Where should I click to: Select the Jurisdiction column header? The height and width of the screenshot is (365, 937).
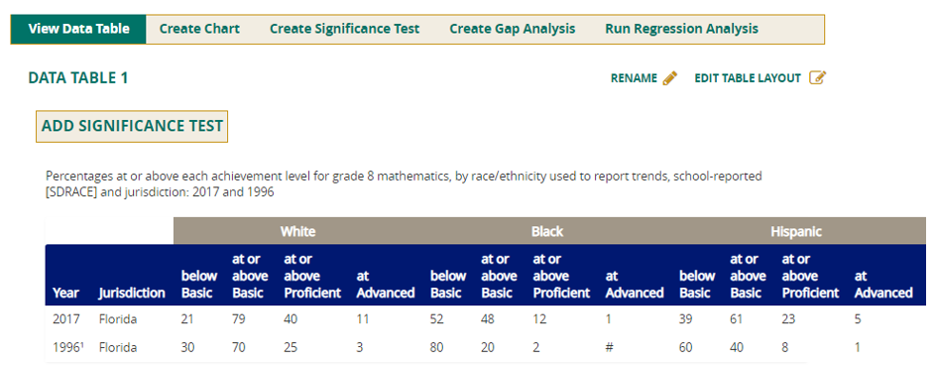[x=132, y=293]
